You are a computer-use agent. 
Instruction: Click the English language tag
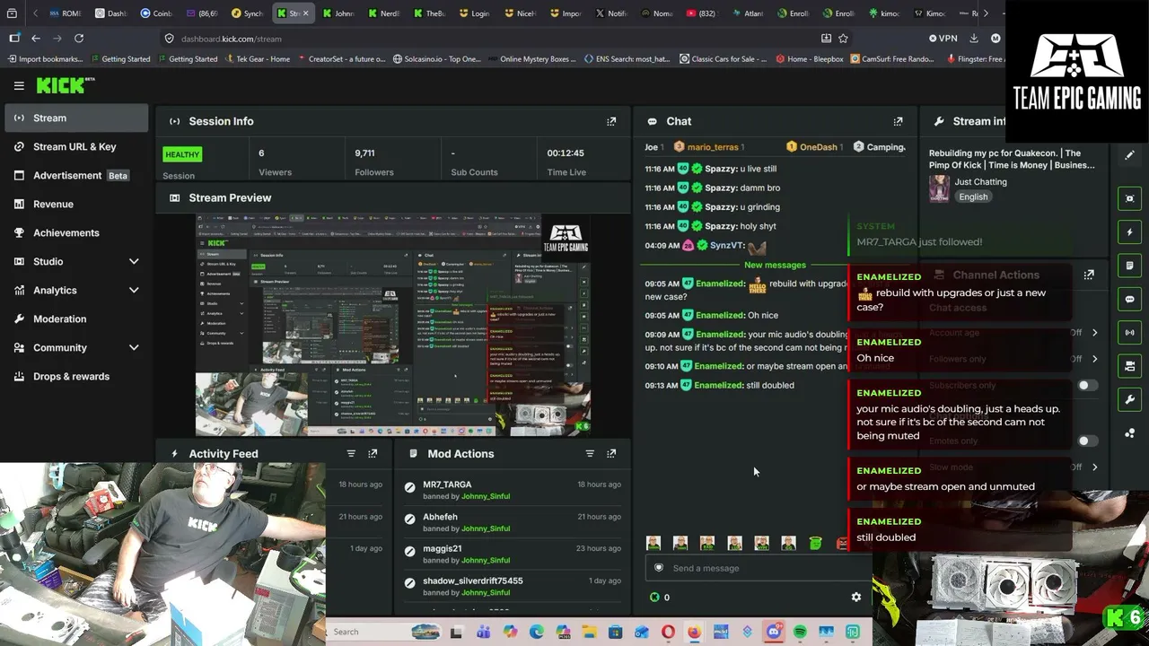(x=973, y=196)
